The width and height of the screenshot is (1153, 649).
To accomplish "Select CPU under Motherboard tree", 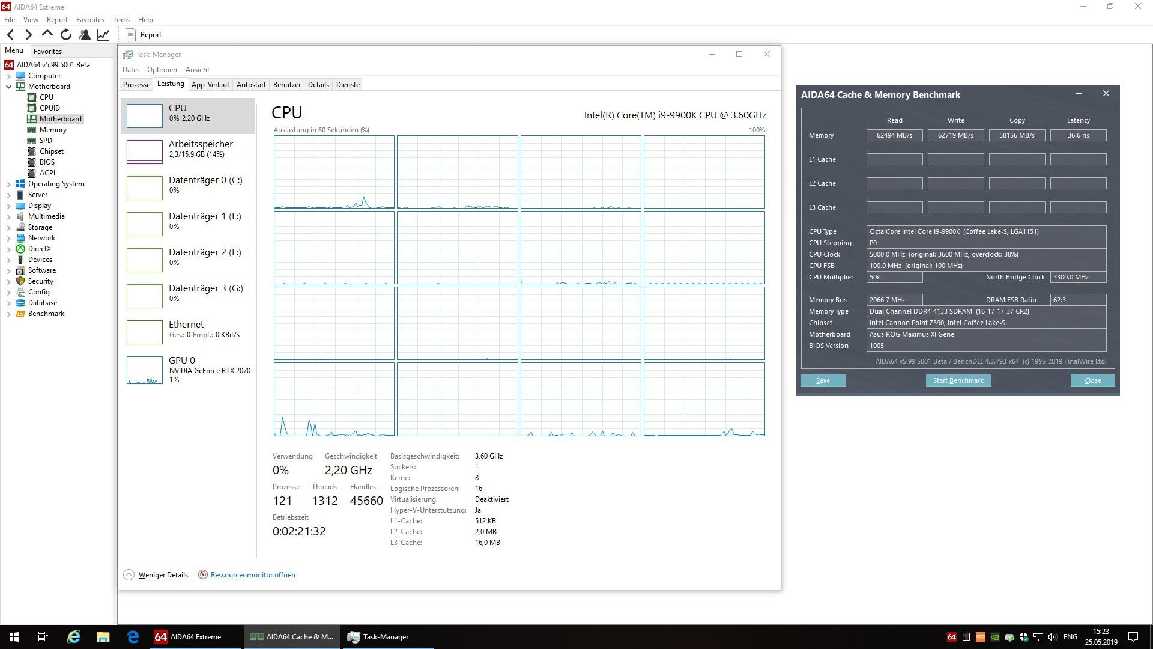I will tap(46, 97).
